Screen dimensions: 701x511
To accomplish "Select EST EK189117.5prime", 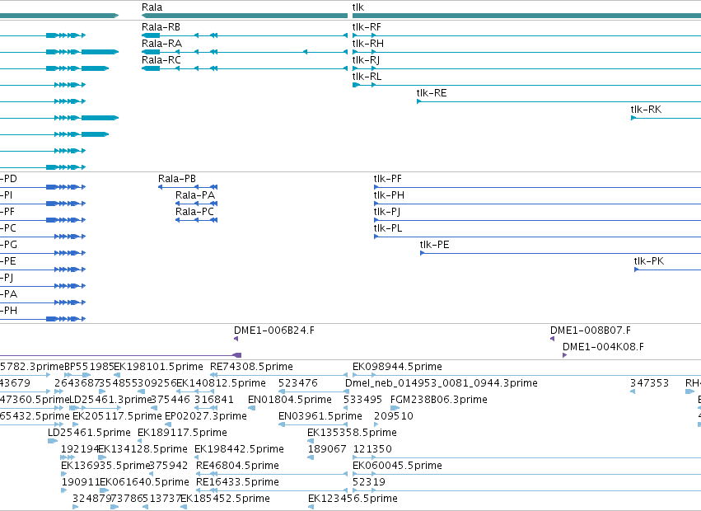I will coord(182,434).
